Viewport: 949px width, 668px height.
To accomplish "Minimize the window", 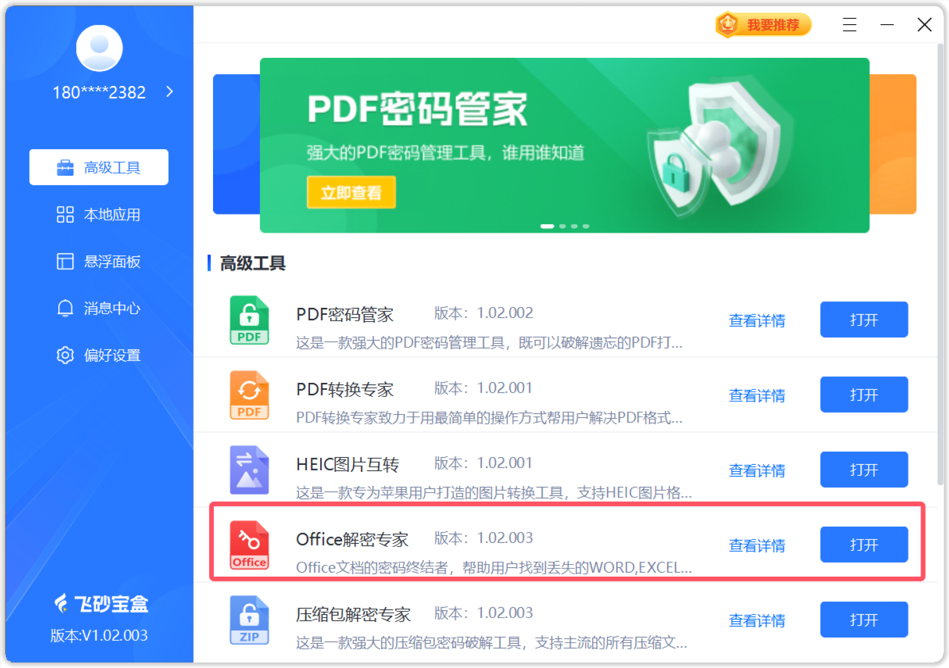I will 887,24.
